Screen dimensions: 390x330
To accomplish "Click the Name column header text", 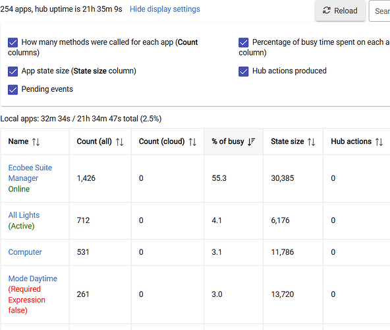I will pyautogui.click(x=18, y=141).
